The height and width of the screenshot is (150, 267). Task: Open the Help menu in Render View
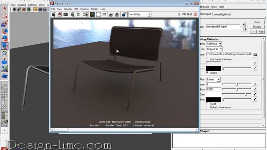(103, 9)
